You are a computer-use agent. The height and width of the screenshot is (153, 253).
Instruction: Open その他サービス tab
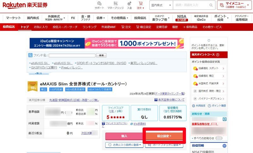(x=212, y=27)
